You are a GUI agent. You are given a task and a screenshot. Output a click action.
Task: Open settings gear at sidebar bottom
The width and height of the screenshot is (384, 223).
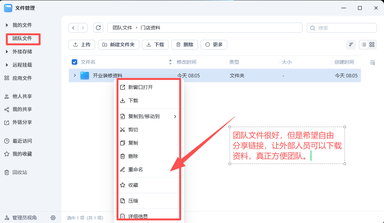(x=53, y=217)
